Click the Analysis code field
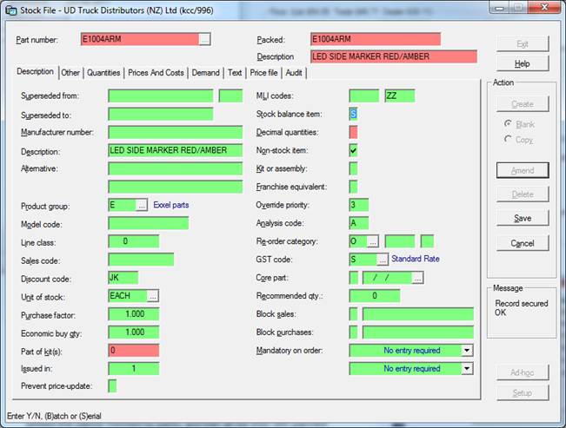The height and width of the screenshot is (428, 566). tap(359, 223)
